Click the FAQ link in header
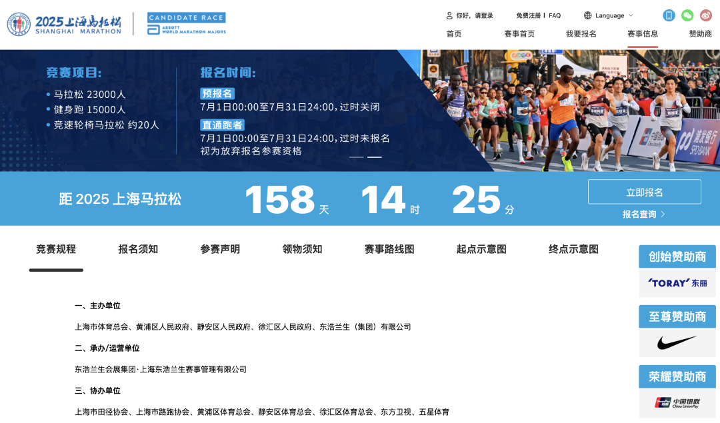The image size is (720, 423). tap(555, 15)
